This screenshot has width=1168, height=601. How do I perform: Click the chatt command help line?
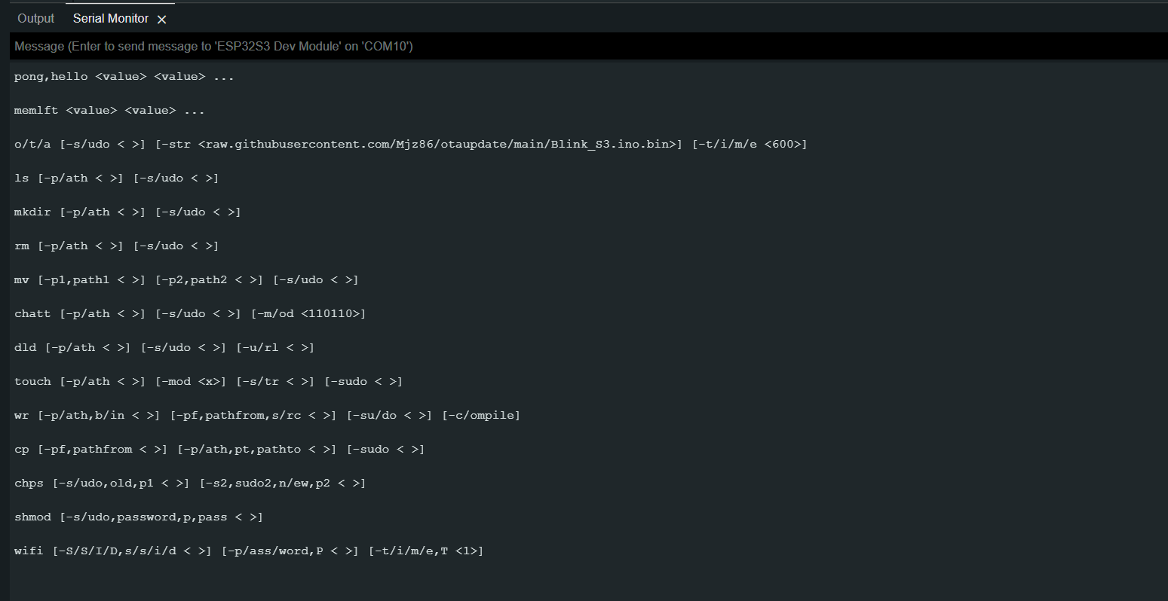190,314
